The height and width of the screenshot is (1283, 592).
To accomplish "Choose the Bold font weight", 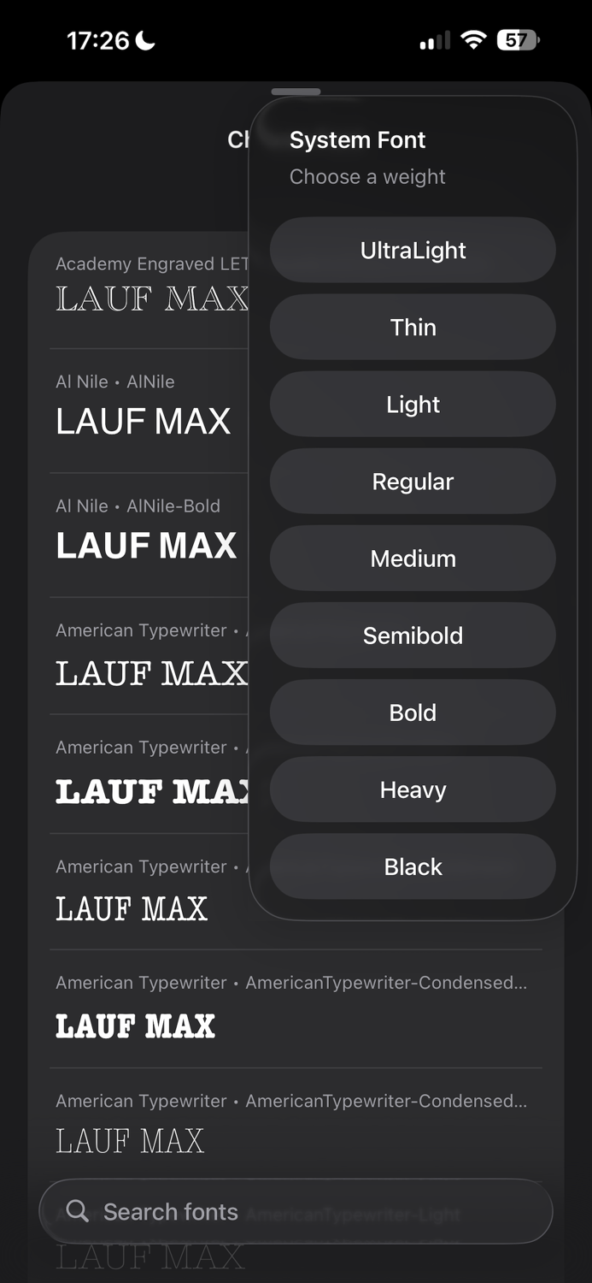I will (413, 712).
